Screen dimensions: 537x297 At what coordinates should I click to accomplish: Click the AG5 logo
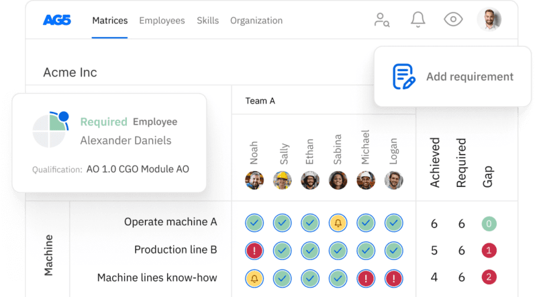[x=58, y=20]
